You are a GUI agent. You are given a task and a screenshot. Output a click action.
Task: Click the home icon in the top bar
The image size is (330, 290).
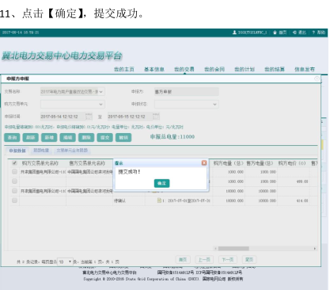coord(275,32)
